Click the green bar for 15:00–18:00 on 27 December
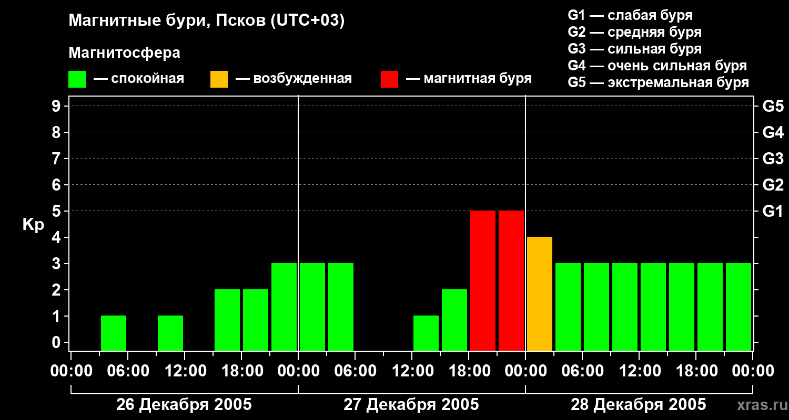This screenshot has height=420, width=789. (x=454, y=320)
